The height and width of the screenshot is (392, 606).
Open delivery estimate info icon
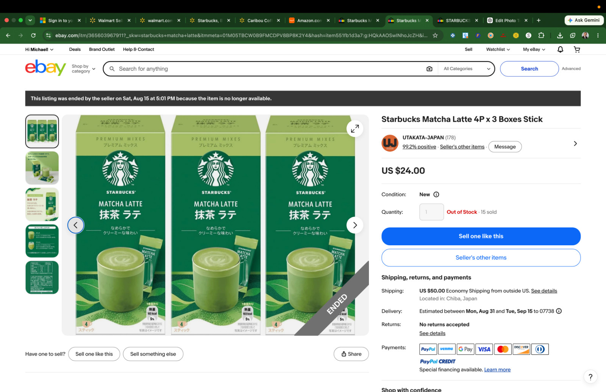(559, 311)
